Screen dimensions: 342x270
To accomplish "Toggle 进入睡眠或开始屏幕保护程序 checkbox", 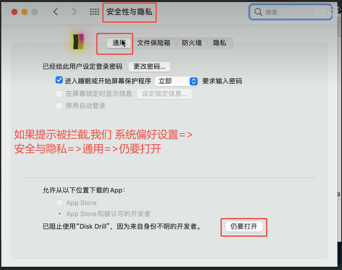I will pyautogui.click(x=59, y=80).
